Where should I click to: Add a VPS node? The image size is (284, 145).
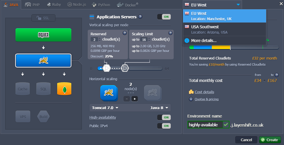(x=23, y=117)
